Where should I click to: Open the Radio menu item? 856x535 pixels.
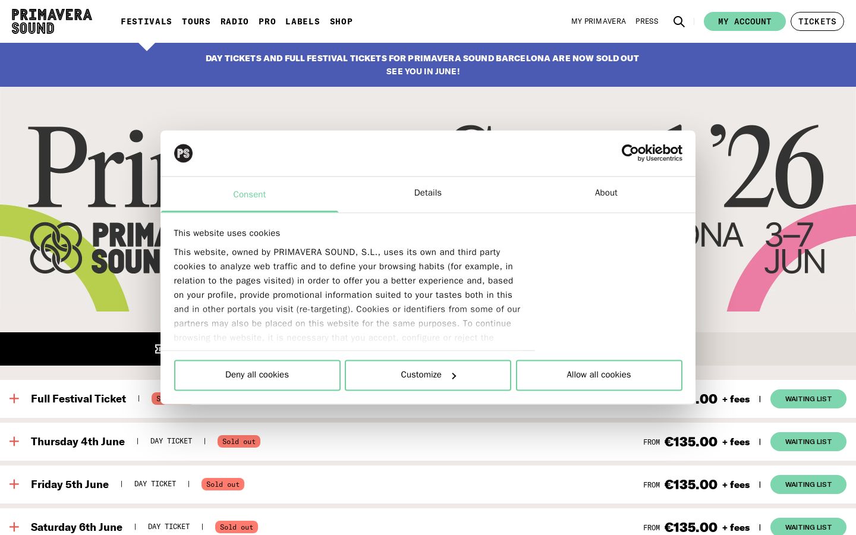235,21
